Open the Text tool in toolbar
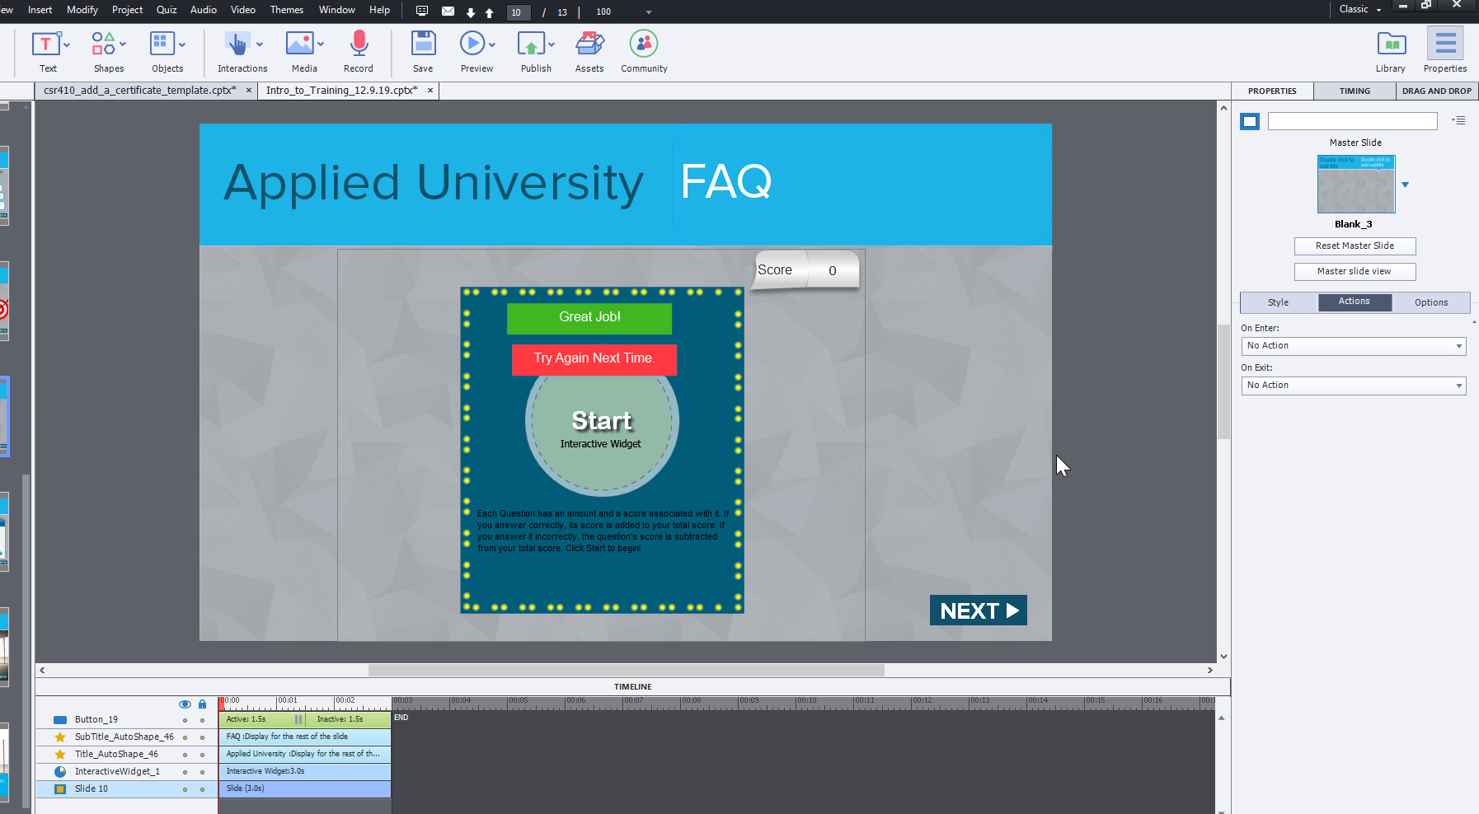This screenshot has width=1479, height=814. point(45,44)
